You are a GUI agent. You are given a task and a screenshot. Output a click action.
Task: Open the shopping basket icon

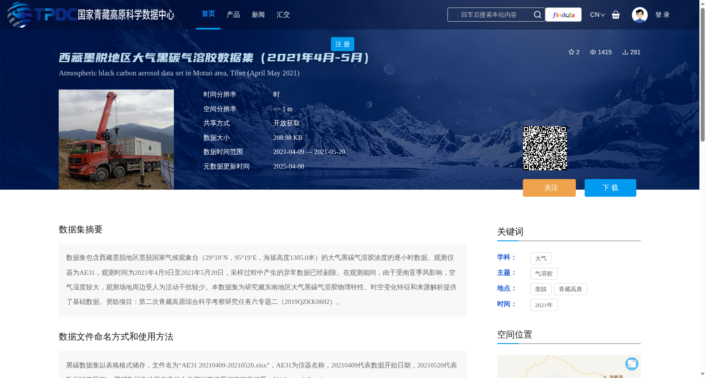point(616,15)
